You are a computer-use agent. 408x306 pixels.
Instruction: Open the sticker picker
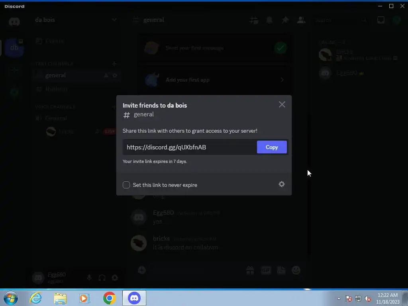(x=281, y=271)
